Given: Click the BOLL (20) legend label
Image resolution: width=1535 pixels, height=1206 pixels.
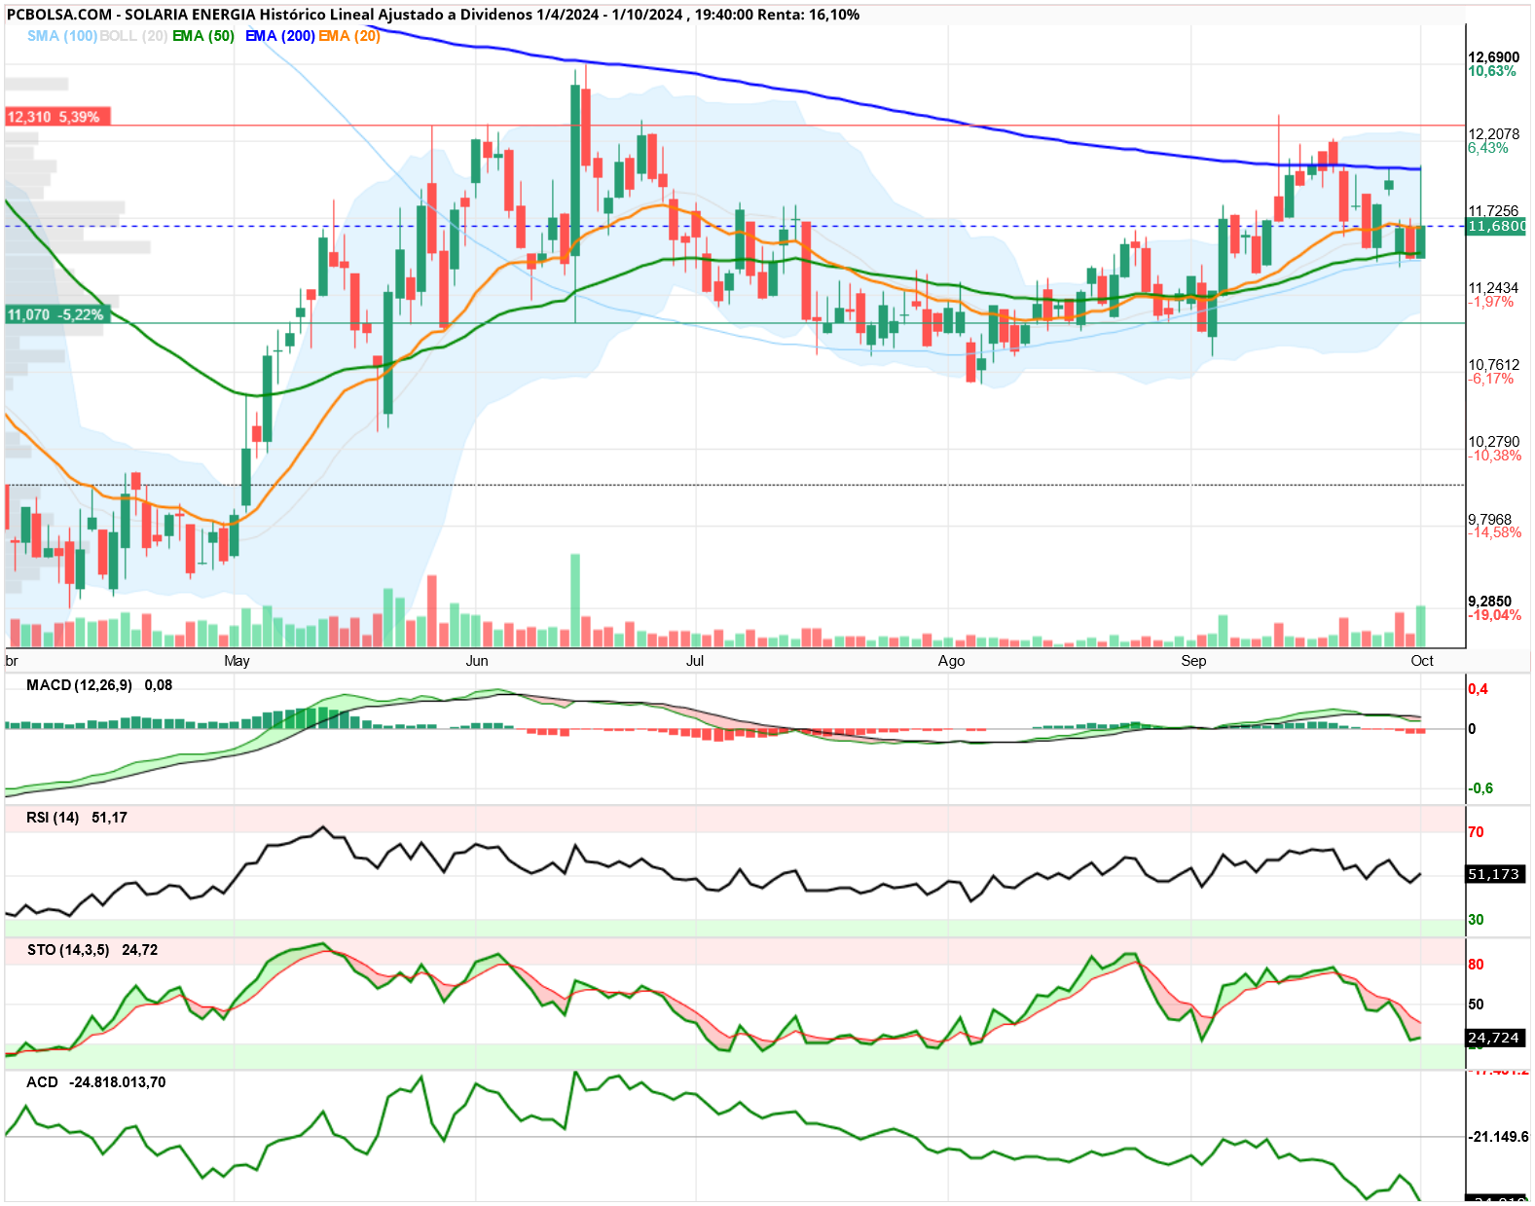Looking at the screenshot, I should (133, 36).
